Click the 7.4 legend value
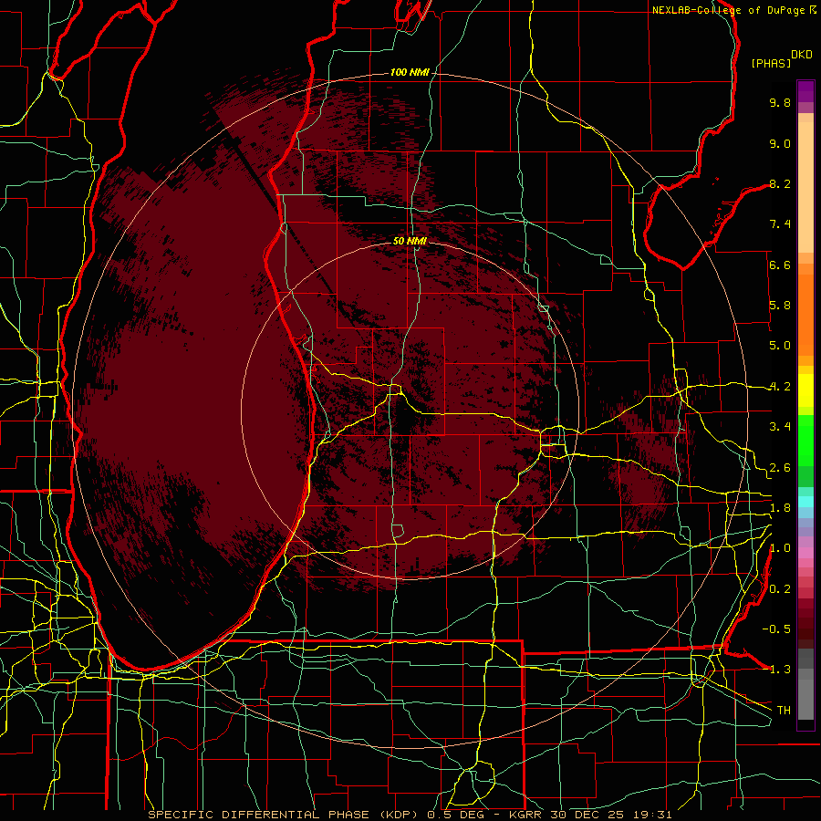The height and width of the screenshot is (821, 821). point(780,224)
